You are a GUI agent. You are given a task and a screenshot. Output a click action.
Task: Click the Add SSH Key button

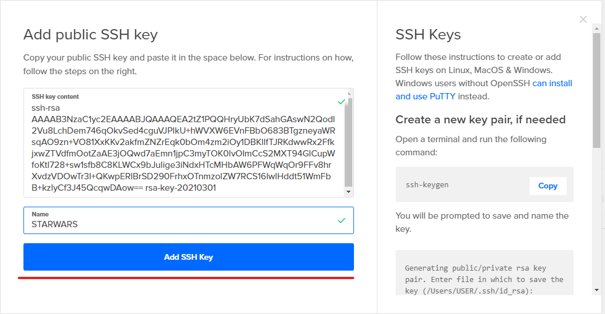pos(188,257)
